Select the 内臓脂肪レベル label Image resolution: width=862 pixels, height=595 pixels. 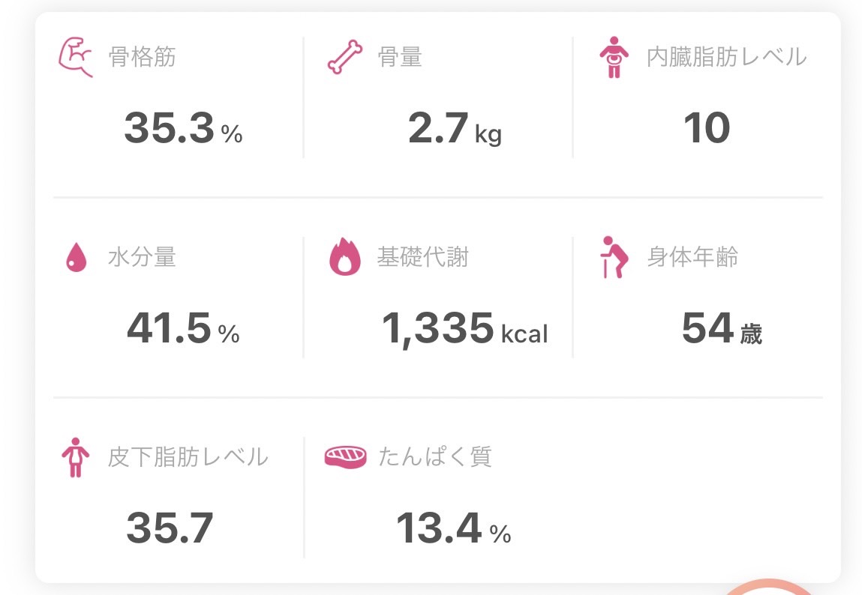(726, 57)
